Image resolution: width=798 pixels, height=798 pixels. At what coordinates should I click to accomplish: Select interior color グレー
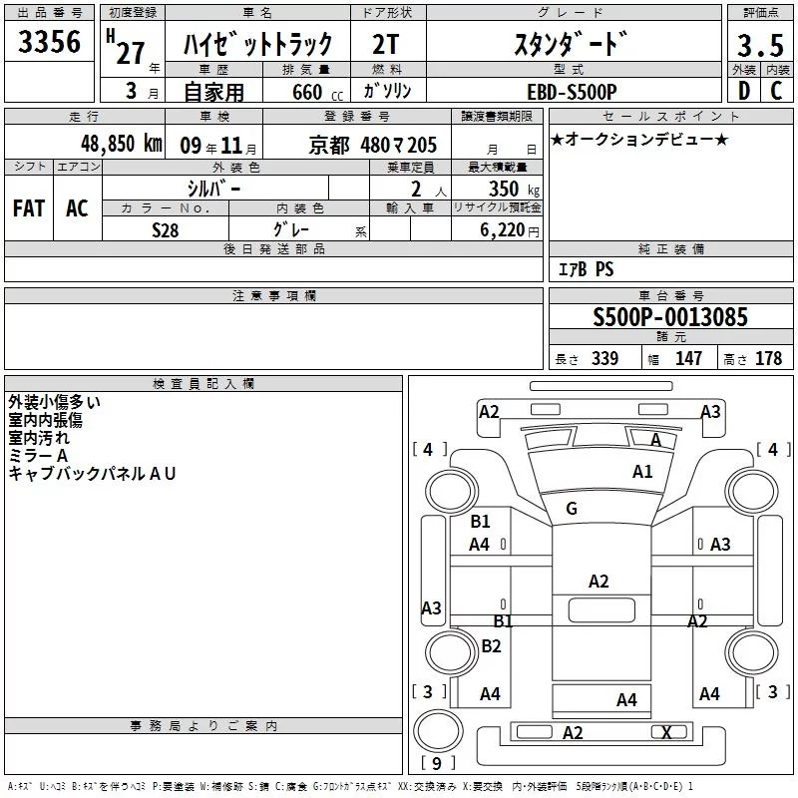(x=291, y=230)
